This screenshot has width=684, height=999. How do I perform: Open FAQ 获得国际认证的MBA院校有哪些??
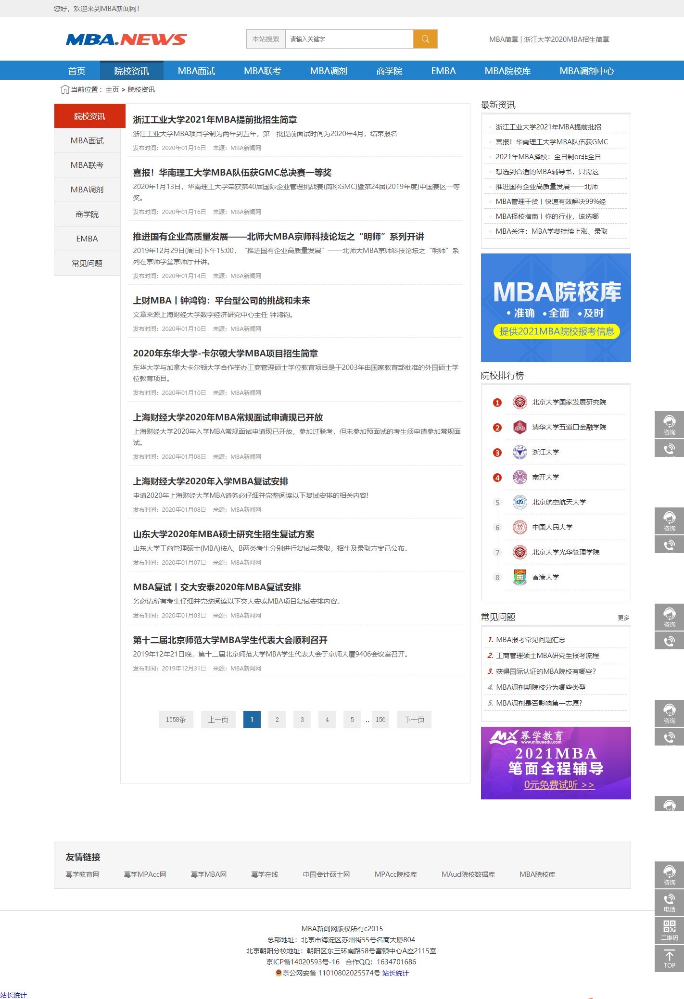tap(546, 671)
